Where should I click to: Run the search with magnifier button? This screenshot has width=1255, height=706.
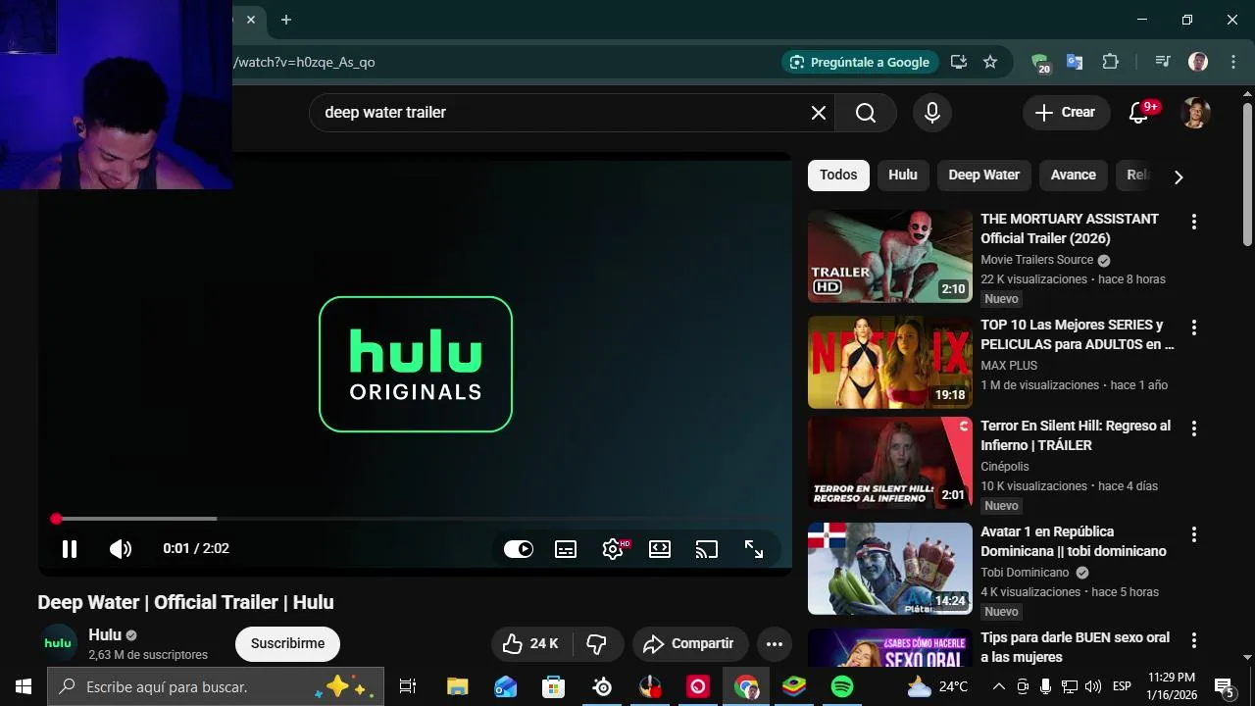pos(866,113)
